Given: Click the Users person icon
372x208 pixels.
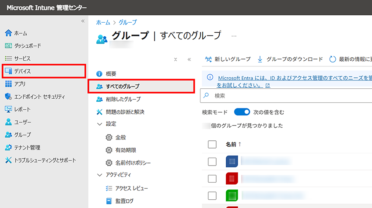Looking at the screenshot, I should coord(8,122).
